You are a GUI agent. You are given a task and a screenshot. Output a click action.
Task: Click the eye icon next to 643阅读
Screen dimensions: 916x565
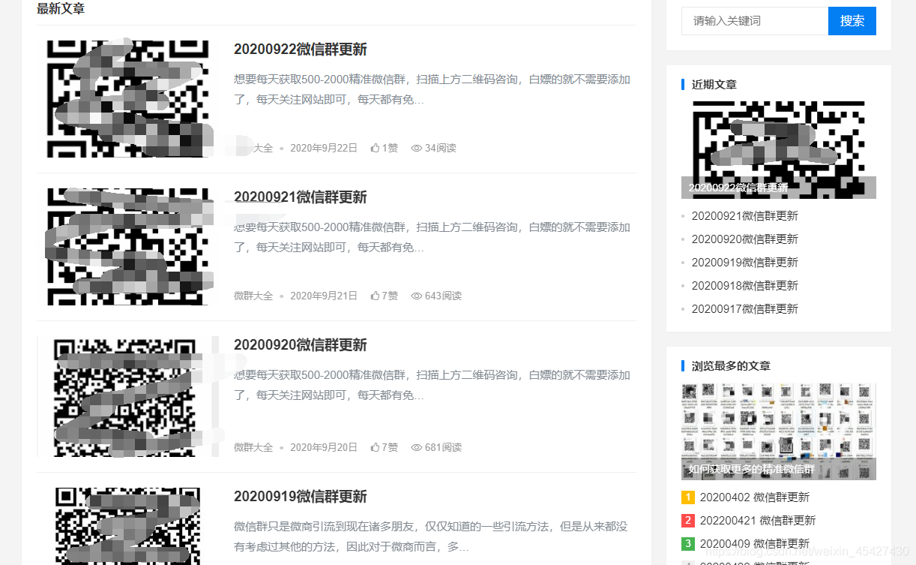tap(416, 296)
